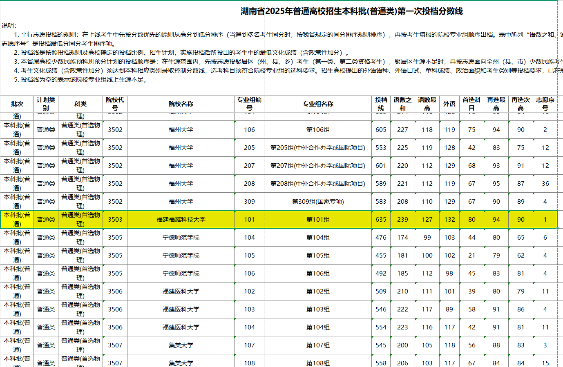This screenshot has height=367, width=563.
Task: Click the 院校代号 column header
Action: [x=115, y=104]
